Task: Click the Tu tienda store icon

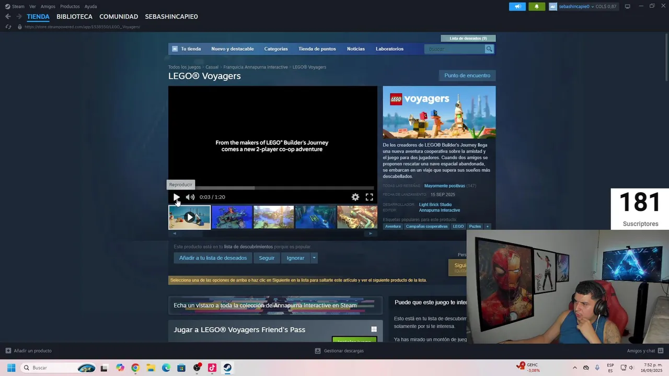Action: [x=175, y=49]
